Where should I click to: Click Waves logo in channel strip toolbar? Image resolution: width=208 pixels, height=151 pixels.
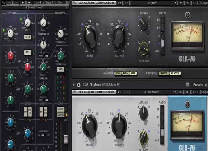click(x=4, y=3)
